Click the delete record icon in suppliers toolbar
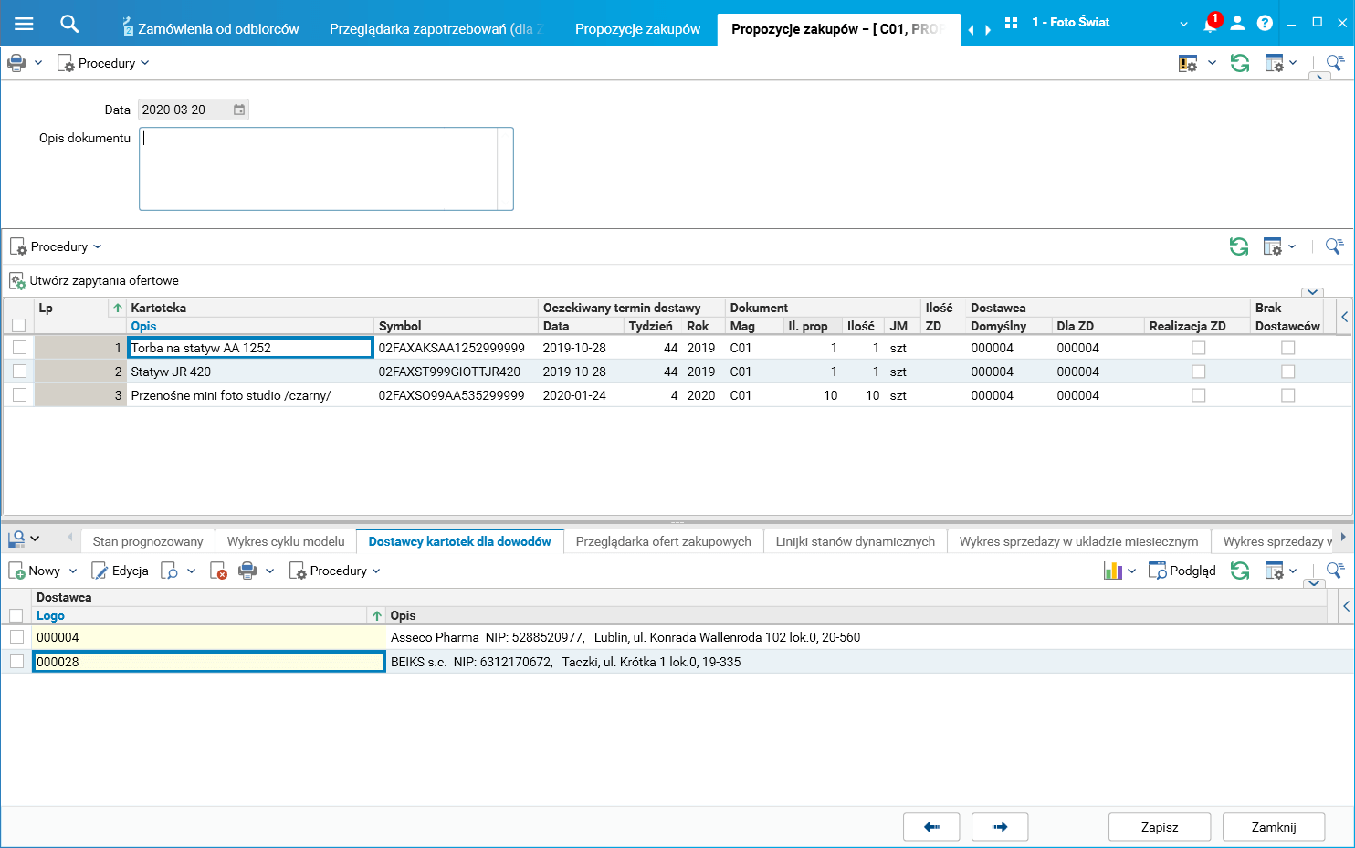Viewport: 1355px width, 848px height. click(218, 571)
